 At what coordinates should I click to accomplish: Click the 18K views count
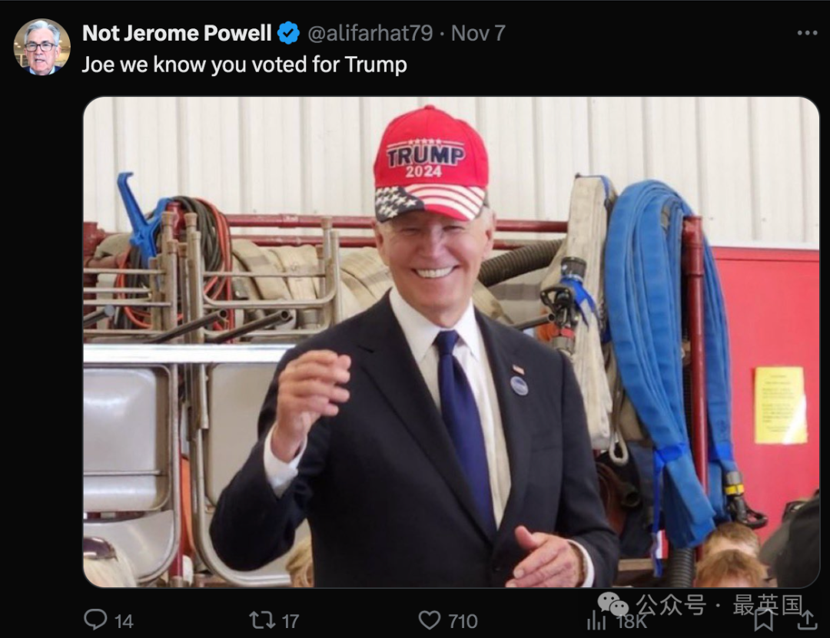632,622
